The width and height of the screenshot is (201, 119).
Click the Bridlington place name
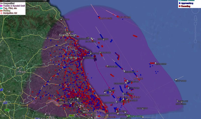(74, 58)
